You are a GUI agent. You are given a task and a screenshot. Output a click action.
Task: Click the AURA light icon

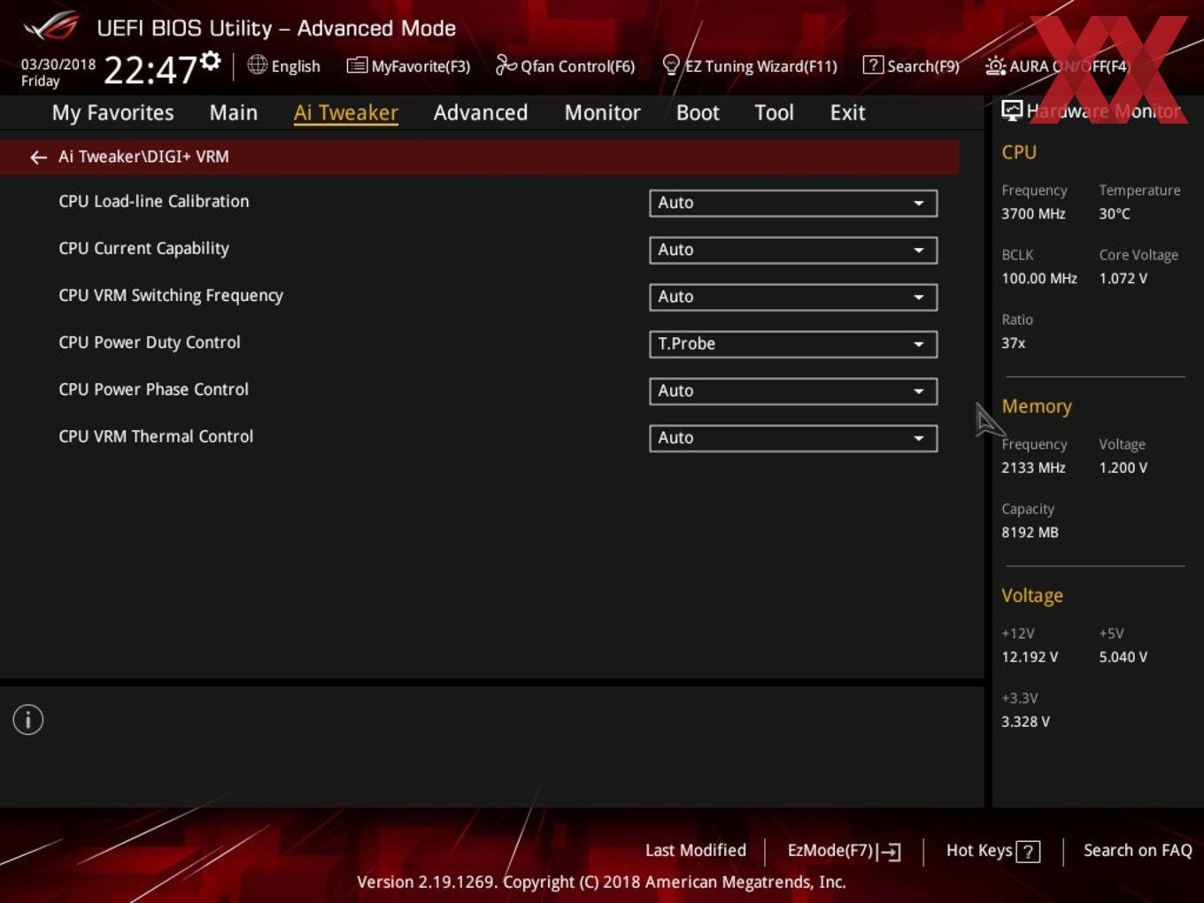995,66
